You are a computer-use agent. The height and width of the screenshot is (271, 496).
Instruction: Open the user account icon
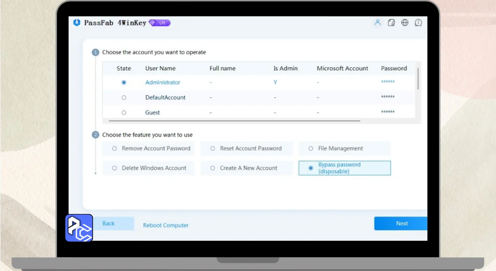[377, 22]
